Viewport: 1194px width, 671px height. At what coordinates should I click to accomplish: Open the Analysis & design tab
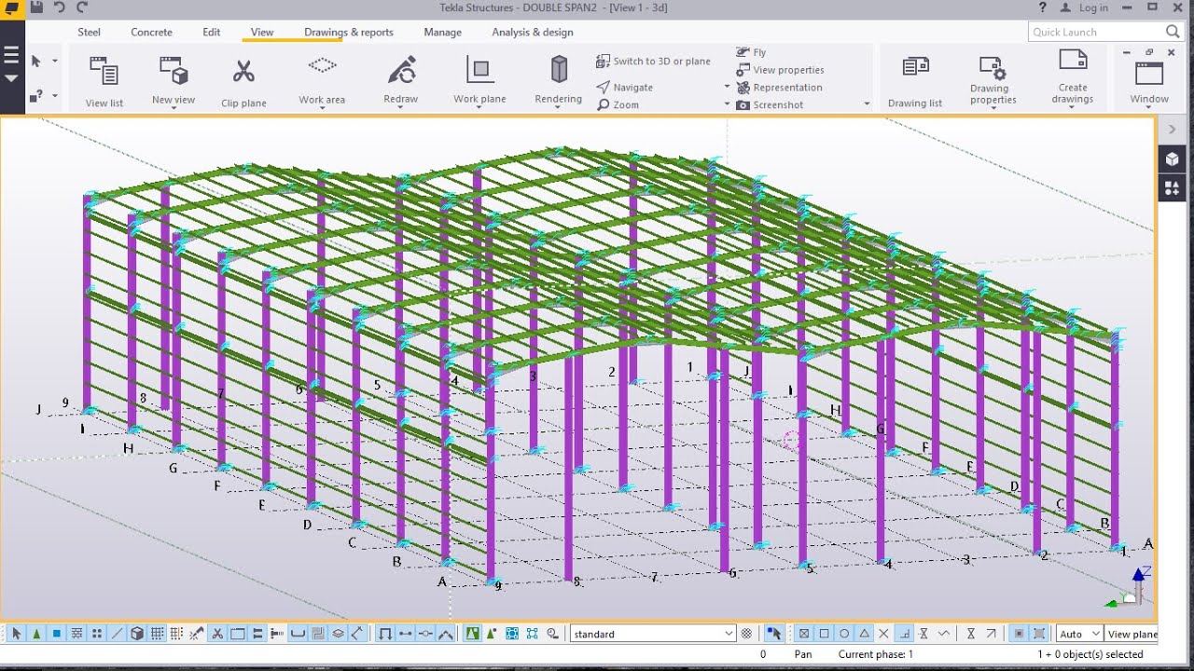[532, 32]
